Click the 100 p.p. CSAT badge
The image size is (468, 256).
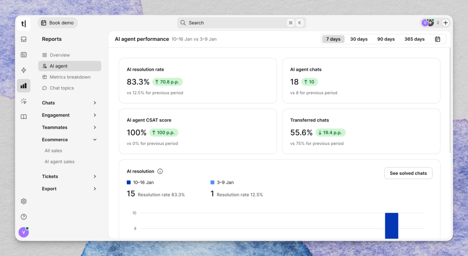(x=164, y=133)
